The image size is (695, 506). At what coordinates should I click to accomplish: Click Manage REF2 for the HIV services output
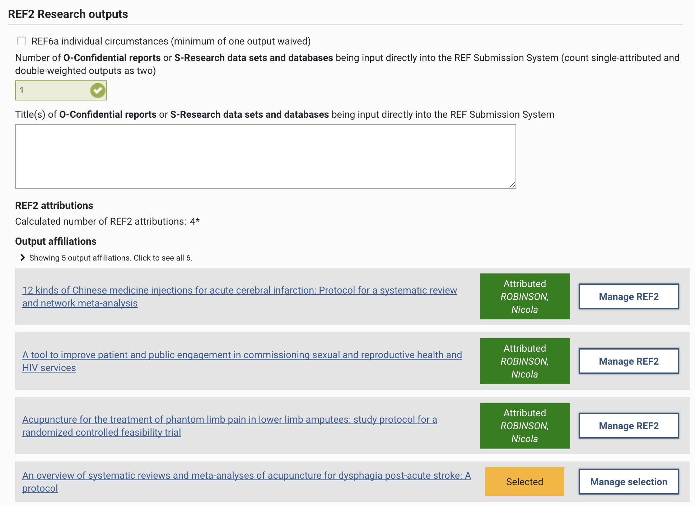pos(629,361)
